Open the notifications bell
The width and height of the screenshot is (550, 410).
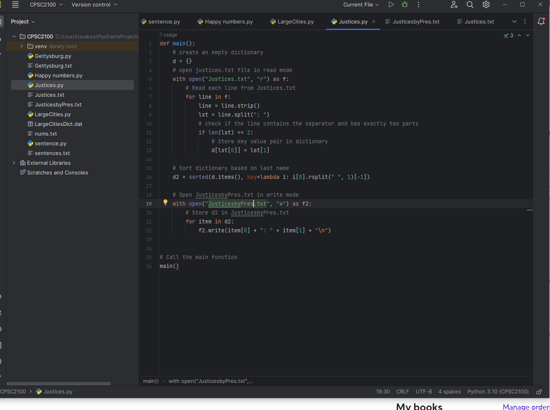click(x=541, y=21)
